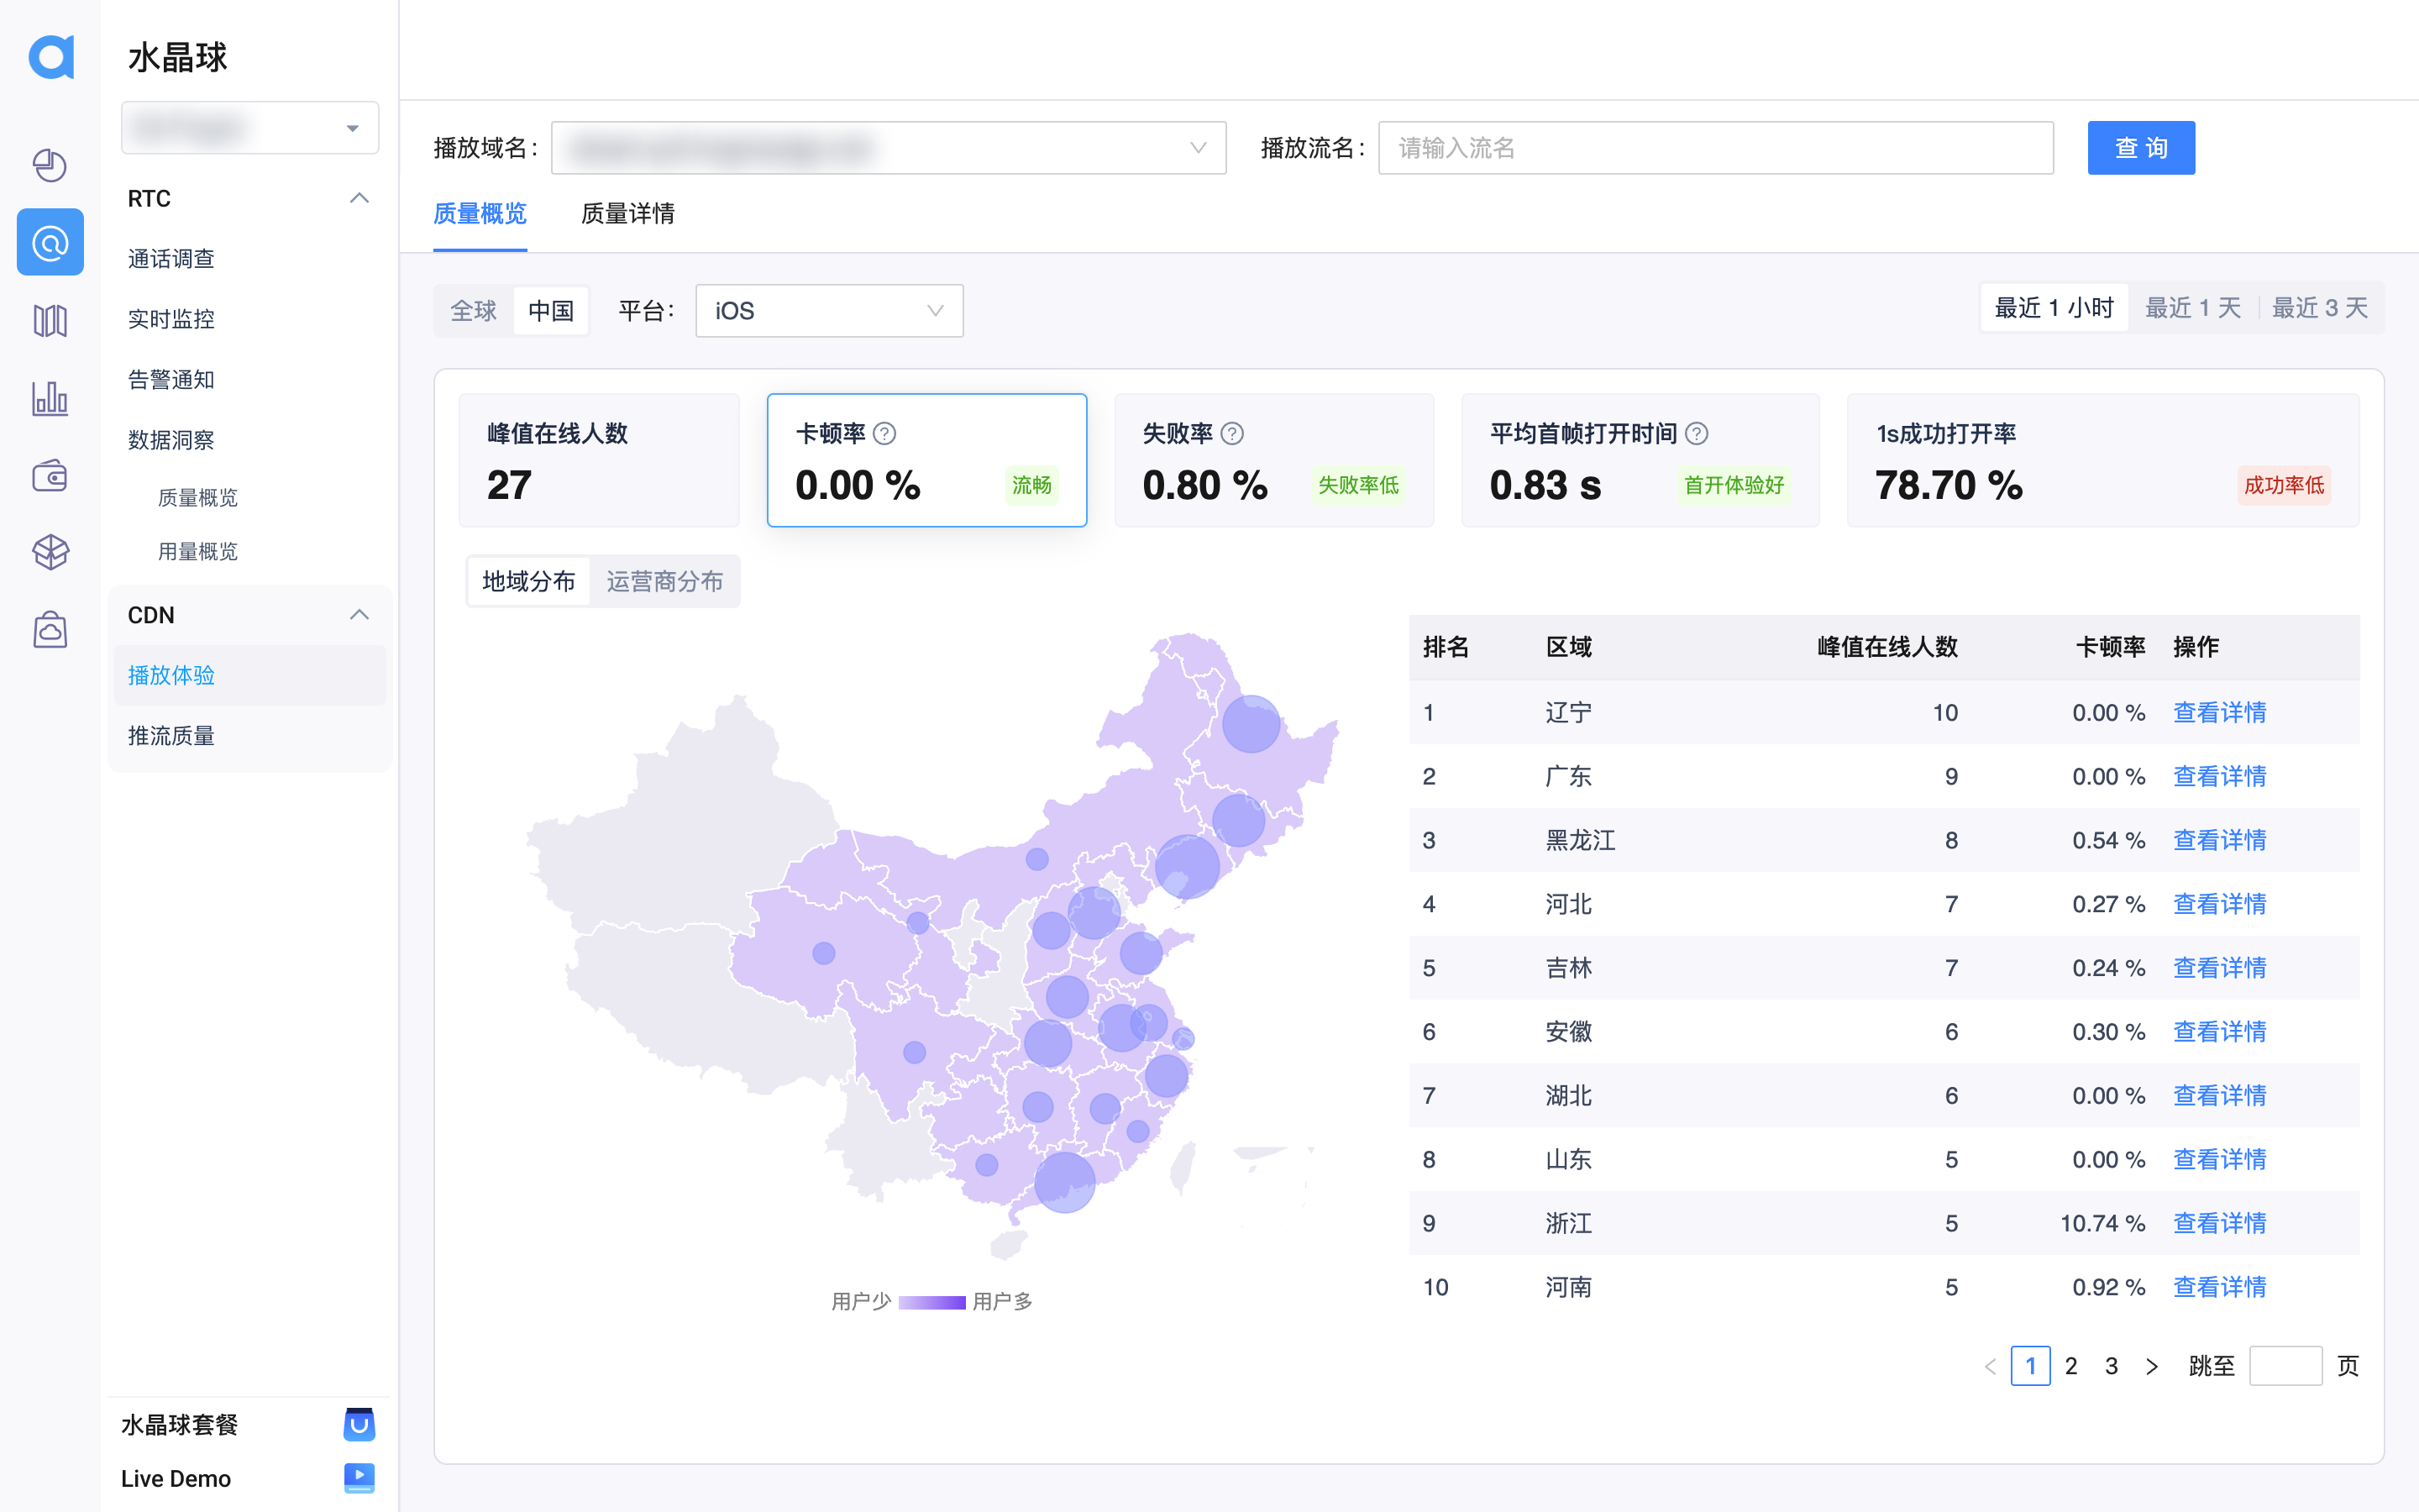
Task: Click the 用户少 to 用户多 gradient legend
Action: pyautogui.click(x=931, y=1302)
